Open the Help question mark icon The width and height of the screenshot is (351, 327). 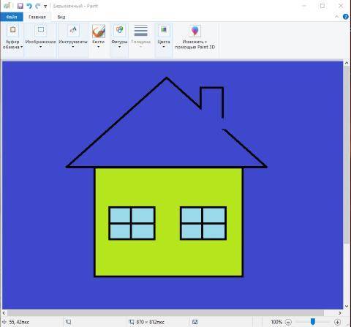click(345, 17)
